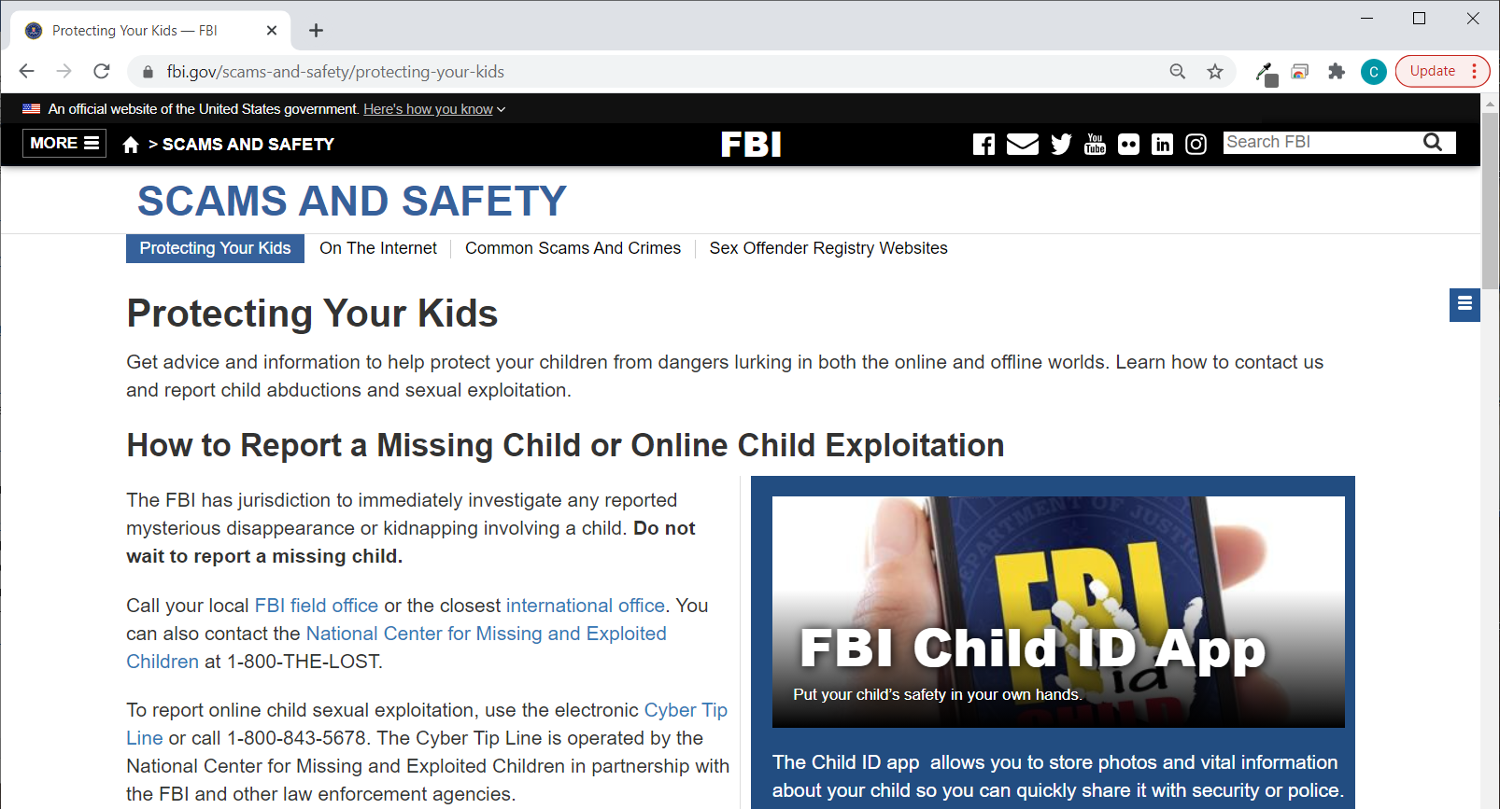This screenshot has height=809, width=1500.
Task: Click the browser address bar URL
Action: pyautogui.click(x=335, y=72)
